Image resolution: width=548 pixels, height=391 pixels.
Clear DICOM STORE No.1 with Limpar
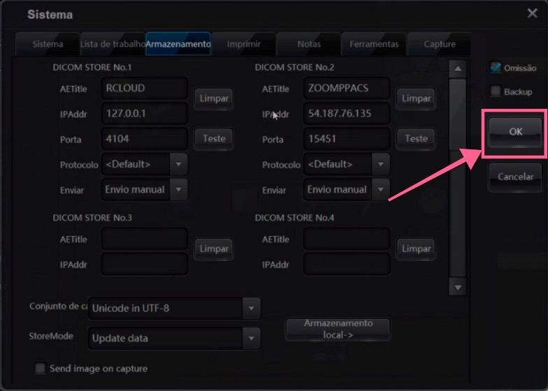coord(214,98)
